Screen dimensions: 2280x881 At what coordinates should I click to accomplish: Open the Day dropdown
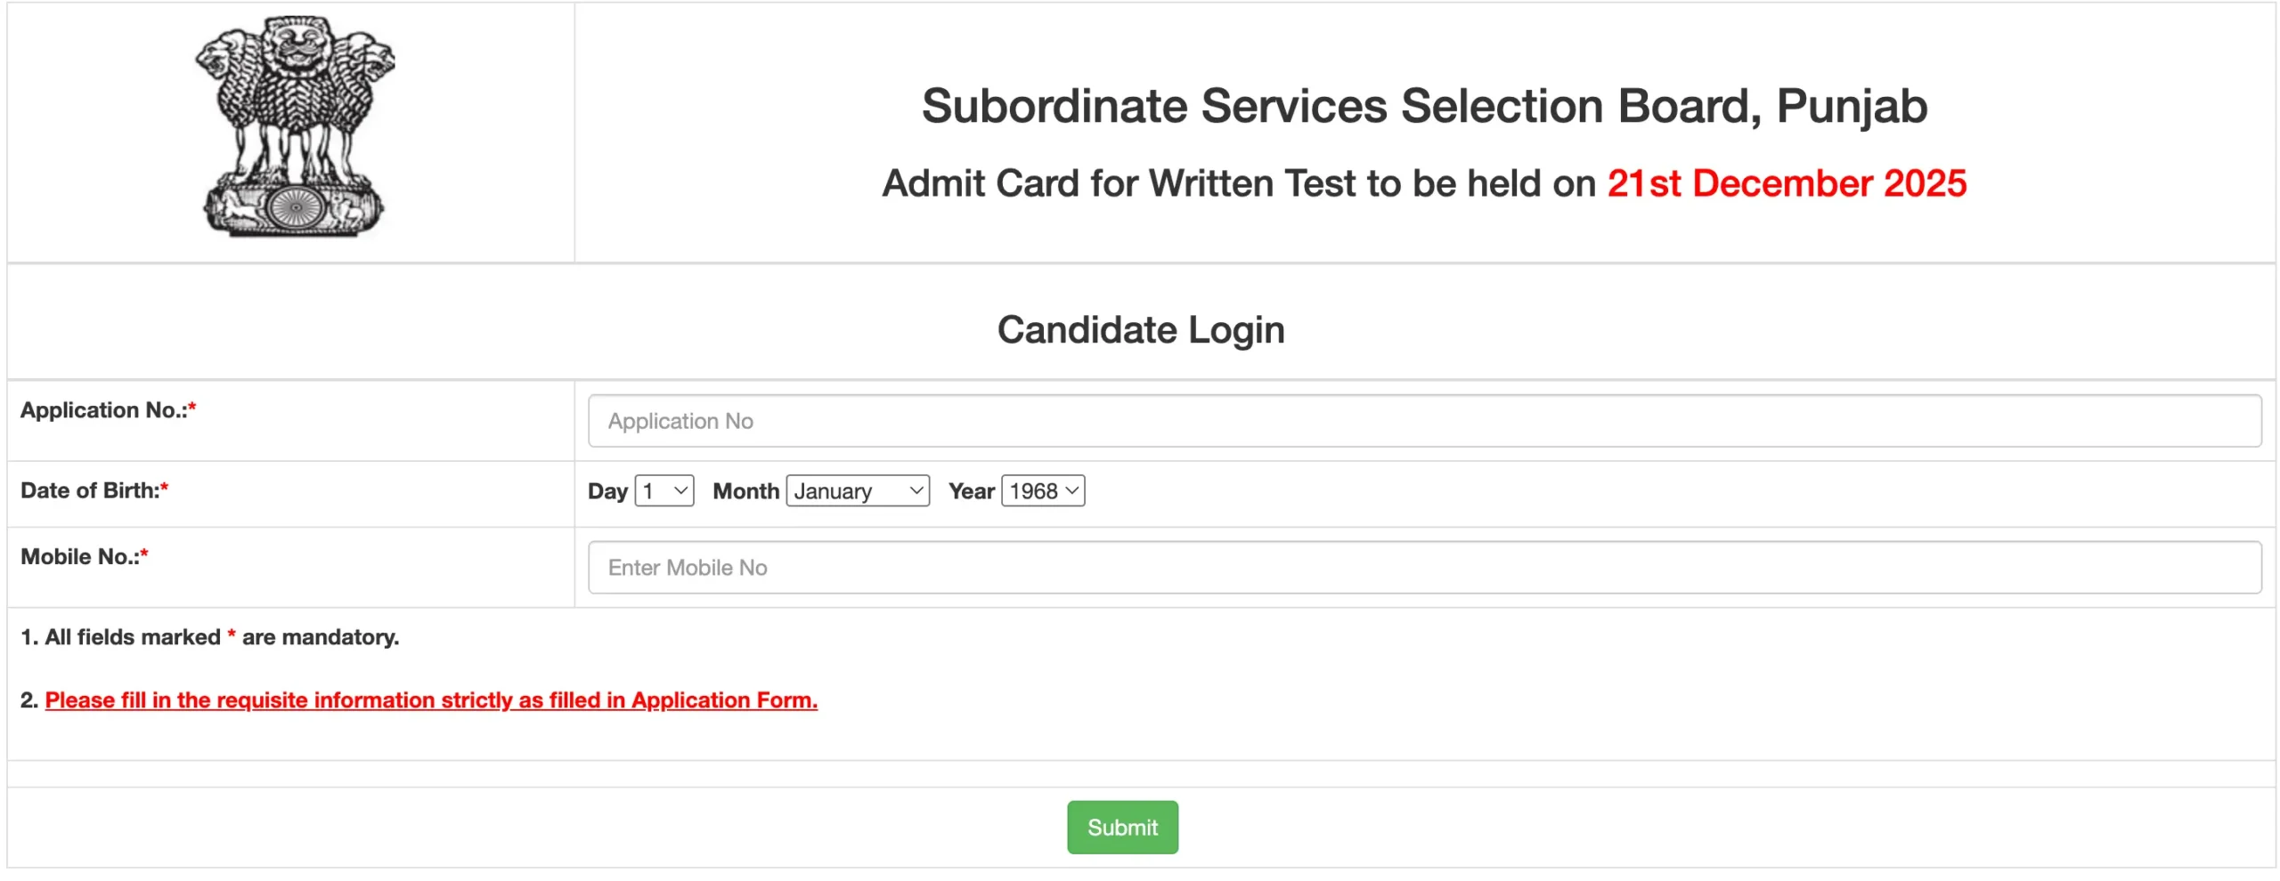(663, 490)
